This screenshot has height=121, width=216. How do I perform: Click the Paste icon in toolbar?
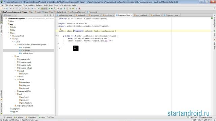[x=23, y=8]
